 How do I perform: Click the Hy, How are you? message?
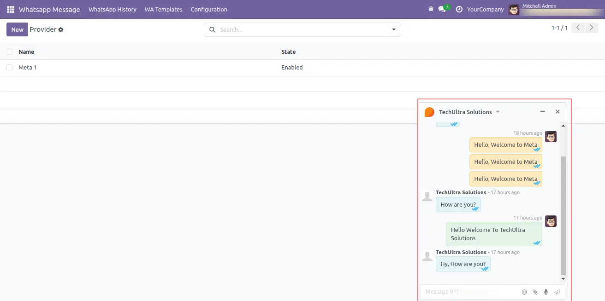[463, 264]
